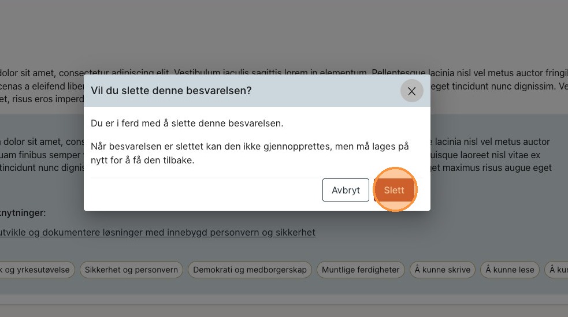This screenshot has height=317, width=568.
Task: Confirm deletion with the Slett button
Action: tap(394, 190)
